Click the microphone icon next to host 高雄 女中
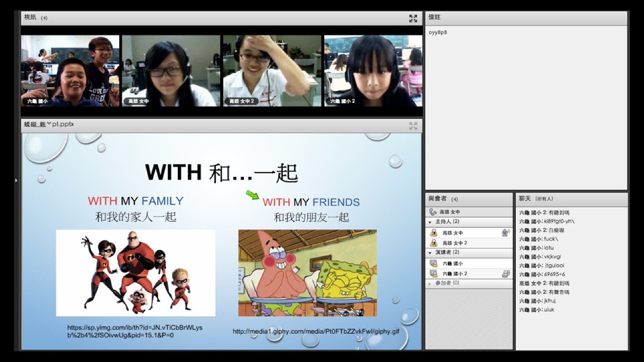644x362 pixels. (x=506, y=232)
